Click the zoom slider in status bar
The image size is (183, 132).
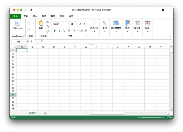pyautogui.click(x=151, y=117)
